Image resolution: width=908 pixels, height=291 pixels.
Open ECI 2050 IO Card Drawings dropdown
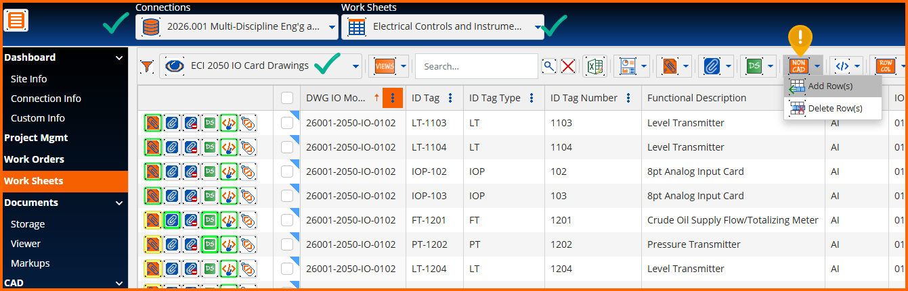[x=261, y=66]
